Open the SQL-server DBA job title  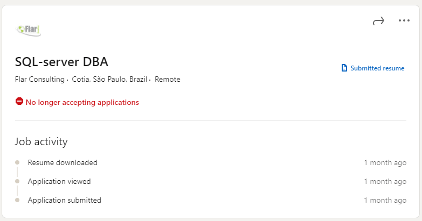pyautogui.click(x=62, y=61)
